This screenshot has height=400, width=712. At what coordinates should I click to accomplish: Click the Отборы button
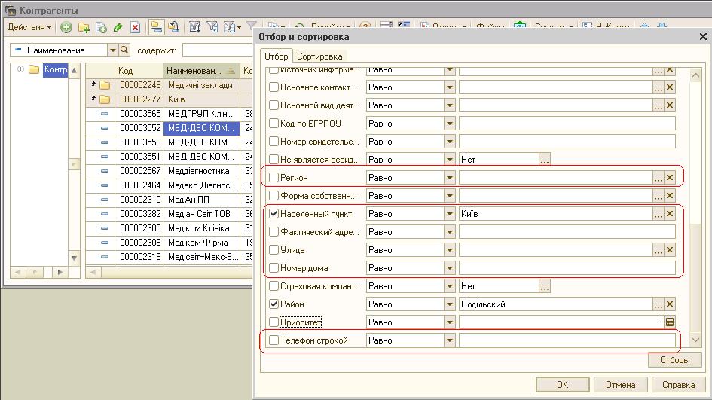pos(675,360)
